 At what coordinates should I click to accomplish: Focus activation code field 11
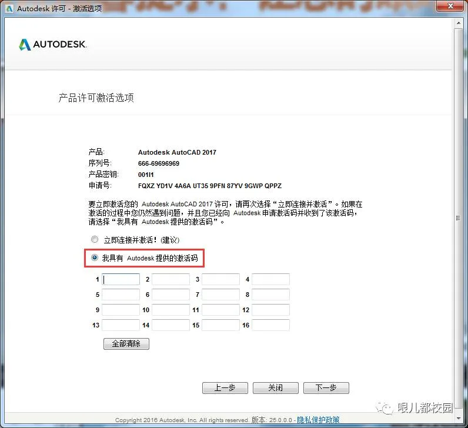click(220, 310)
